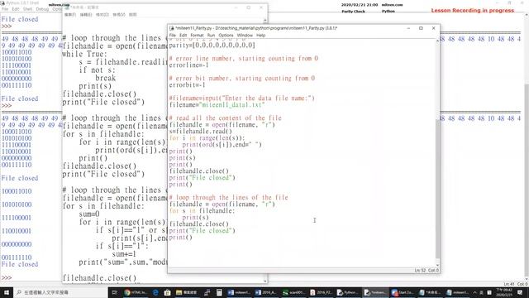Viewport: 529px width, 298px height.
Task: Click the last '>>>' prompt in Python Shell
Action: pyautogui.click(x=7, y=278)
